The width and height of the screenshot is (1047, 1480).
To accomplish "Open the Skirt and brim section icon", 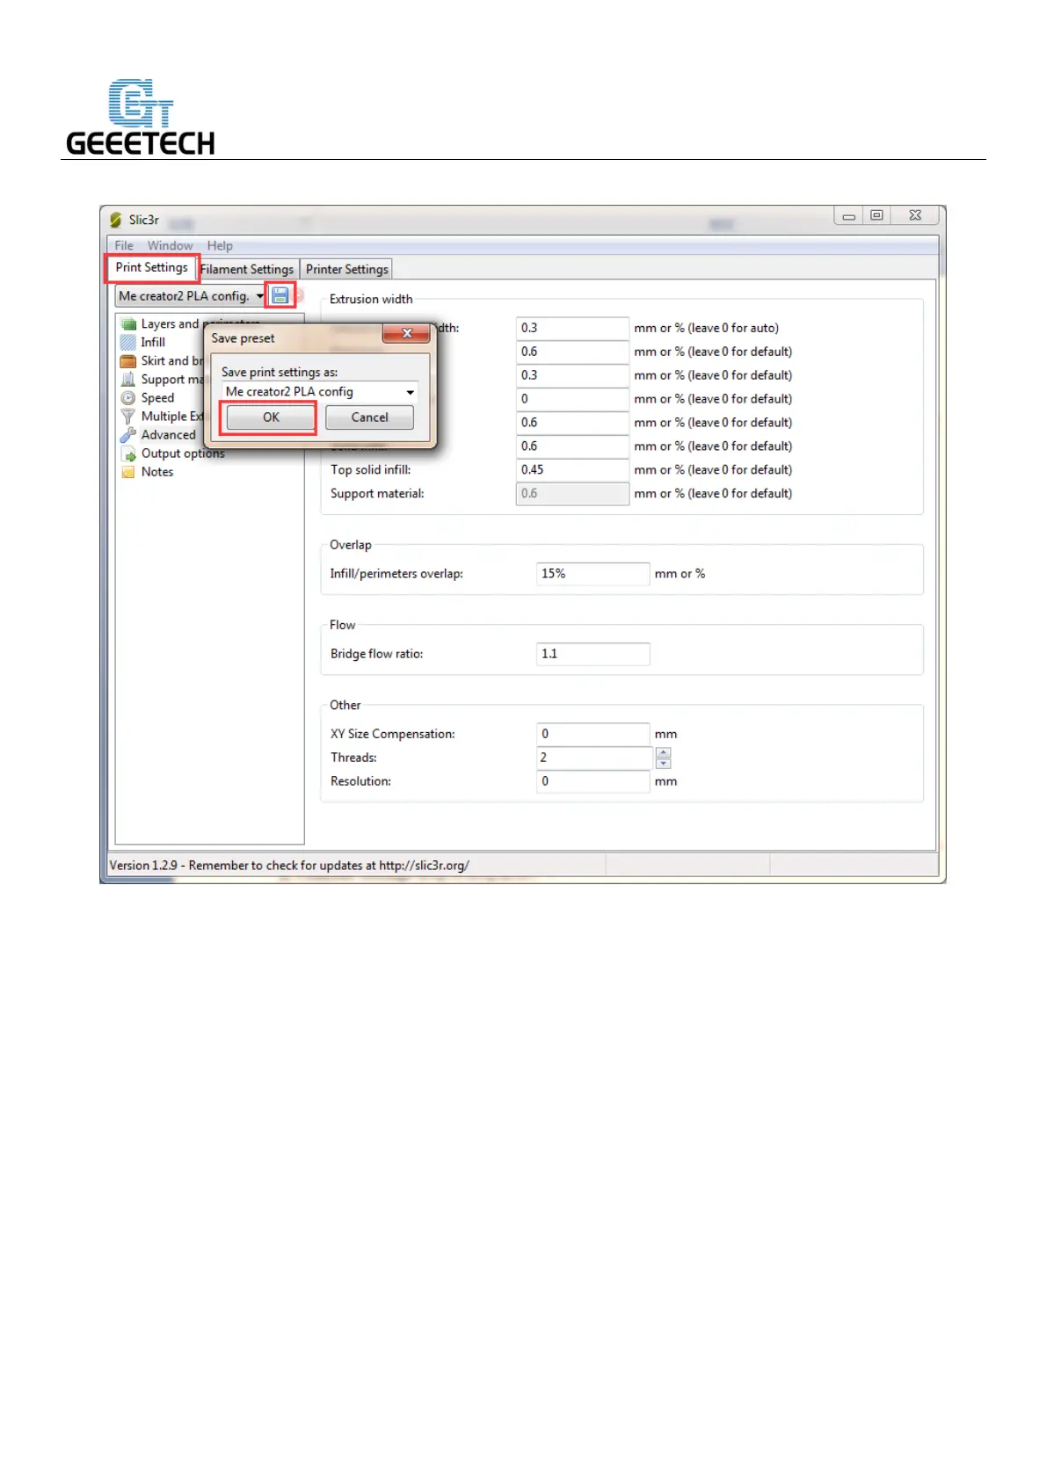I will click(x=128, y=360).
